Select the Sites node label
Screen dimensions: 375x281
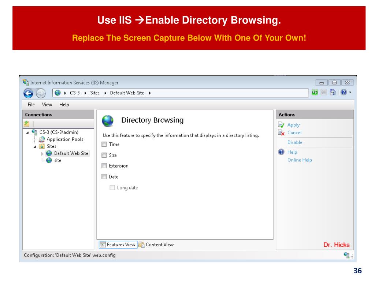click(x=51, y=146)
